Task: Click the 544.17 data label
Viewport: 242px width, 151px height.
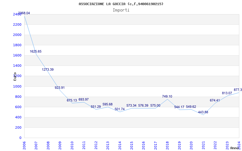Action: pyautogui.click(x=179, y=107)
